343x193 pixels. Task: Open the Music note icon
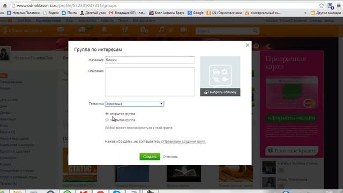162,30
